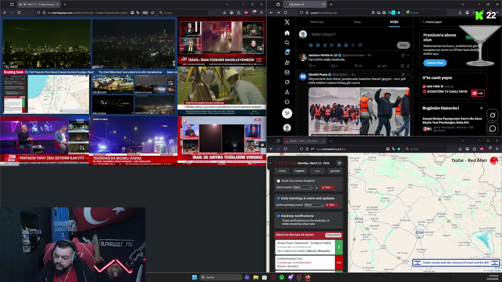Like the Jackson Hinkle post
This screenshot has width=502, height=282.
click(356, 66)
